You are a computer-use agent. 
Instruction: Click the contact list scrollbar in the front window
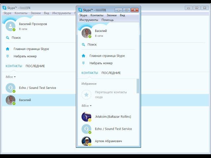(x=138, y=86)
